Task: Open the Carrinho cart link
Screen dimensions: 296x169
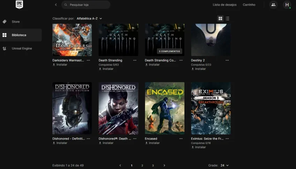Action: 249,5
